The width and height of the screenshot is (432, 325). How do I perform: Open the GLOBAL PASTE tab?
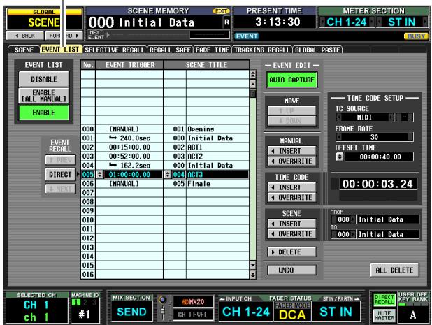pos(317,50)
